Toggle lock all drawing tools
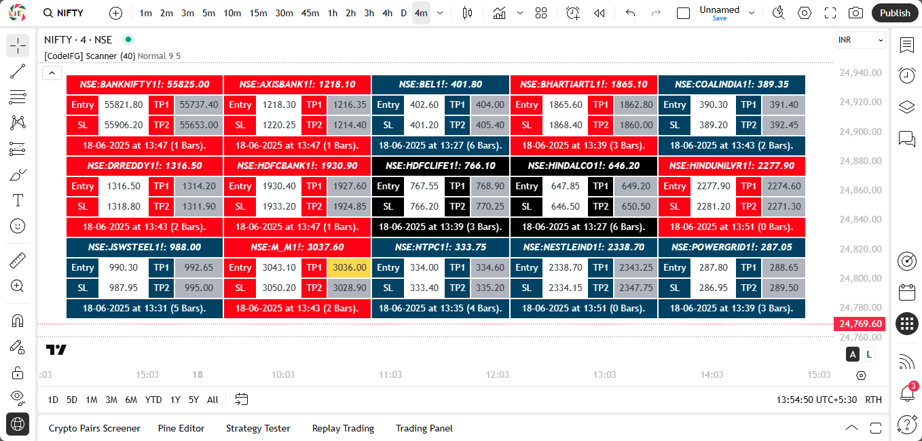Viewport: 922px width, 441px height. [x=18, y=372]
